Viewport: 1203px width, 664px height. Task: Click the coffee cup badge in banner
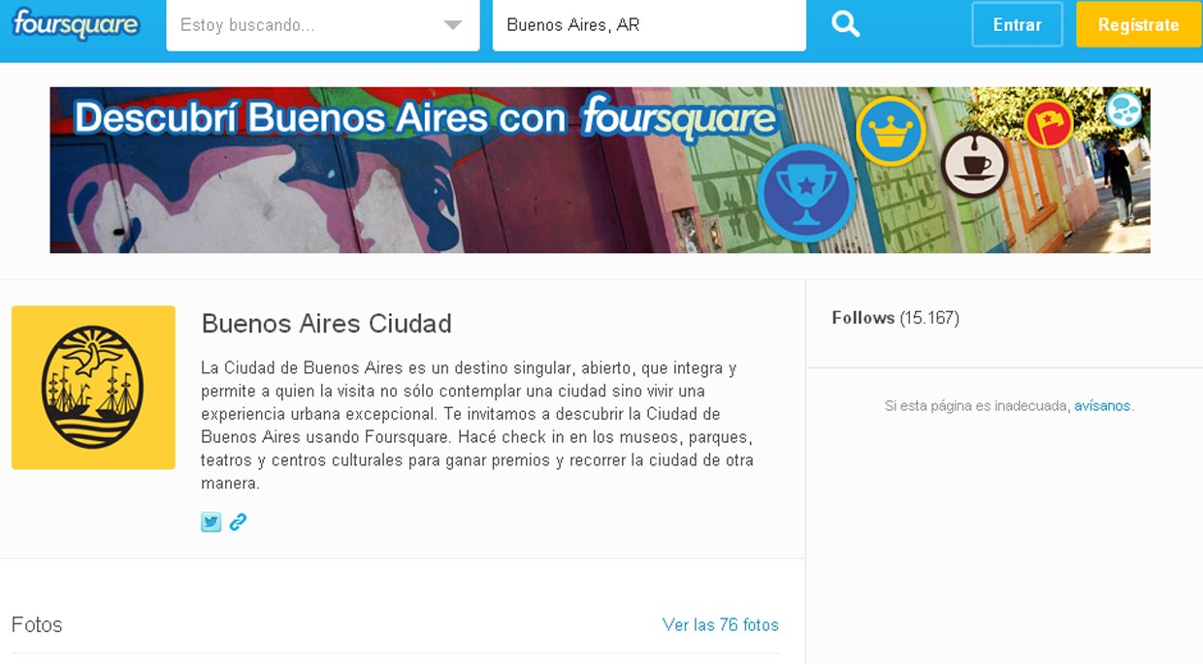pyautogui.click(x=974, y=164)
